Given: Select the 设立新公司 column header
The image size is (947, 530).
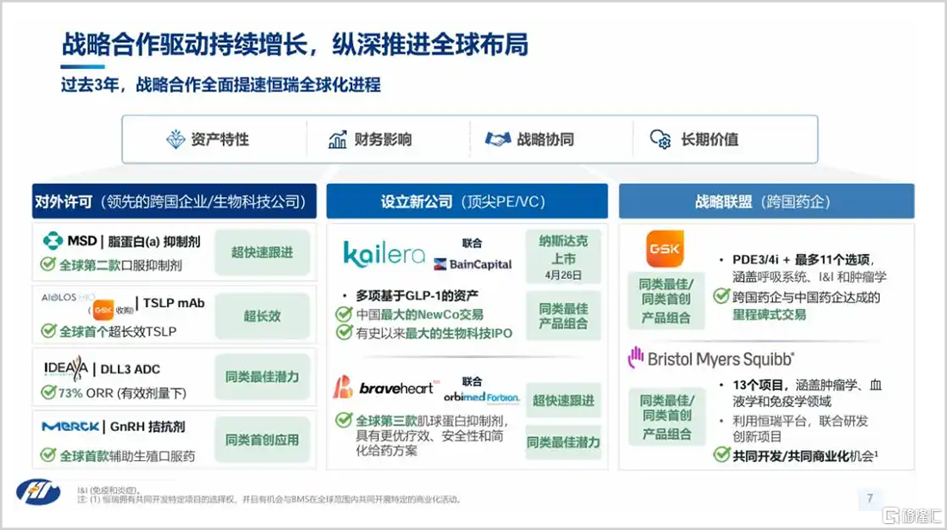Looking at the screenshot, I should tap(467, 201).
